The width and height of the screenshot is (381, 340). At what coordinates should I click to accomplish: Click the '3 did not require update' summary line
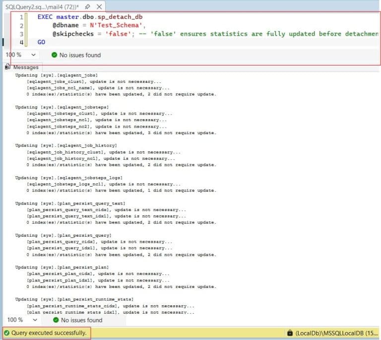tap(122, 133)
